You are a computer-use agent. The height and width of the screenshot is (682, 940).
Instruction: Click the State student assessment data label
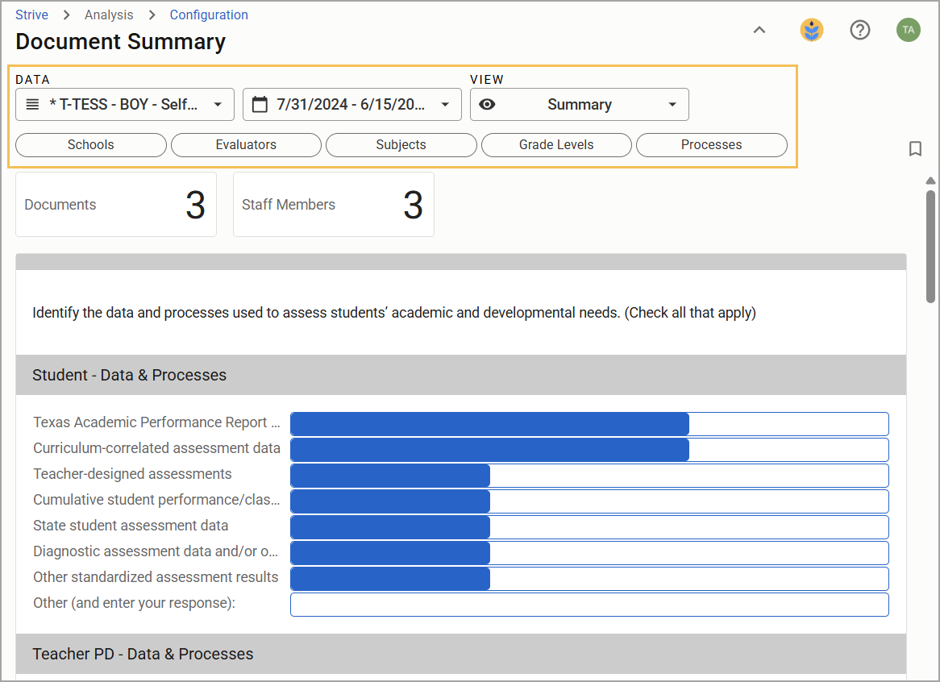click(131, 526)
